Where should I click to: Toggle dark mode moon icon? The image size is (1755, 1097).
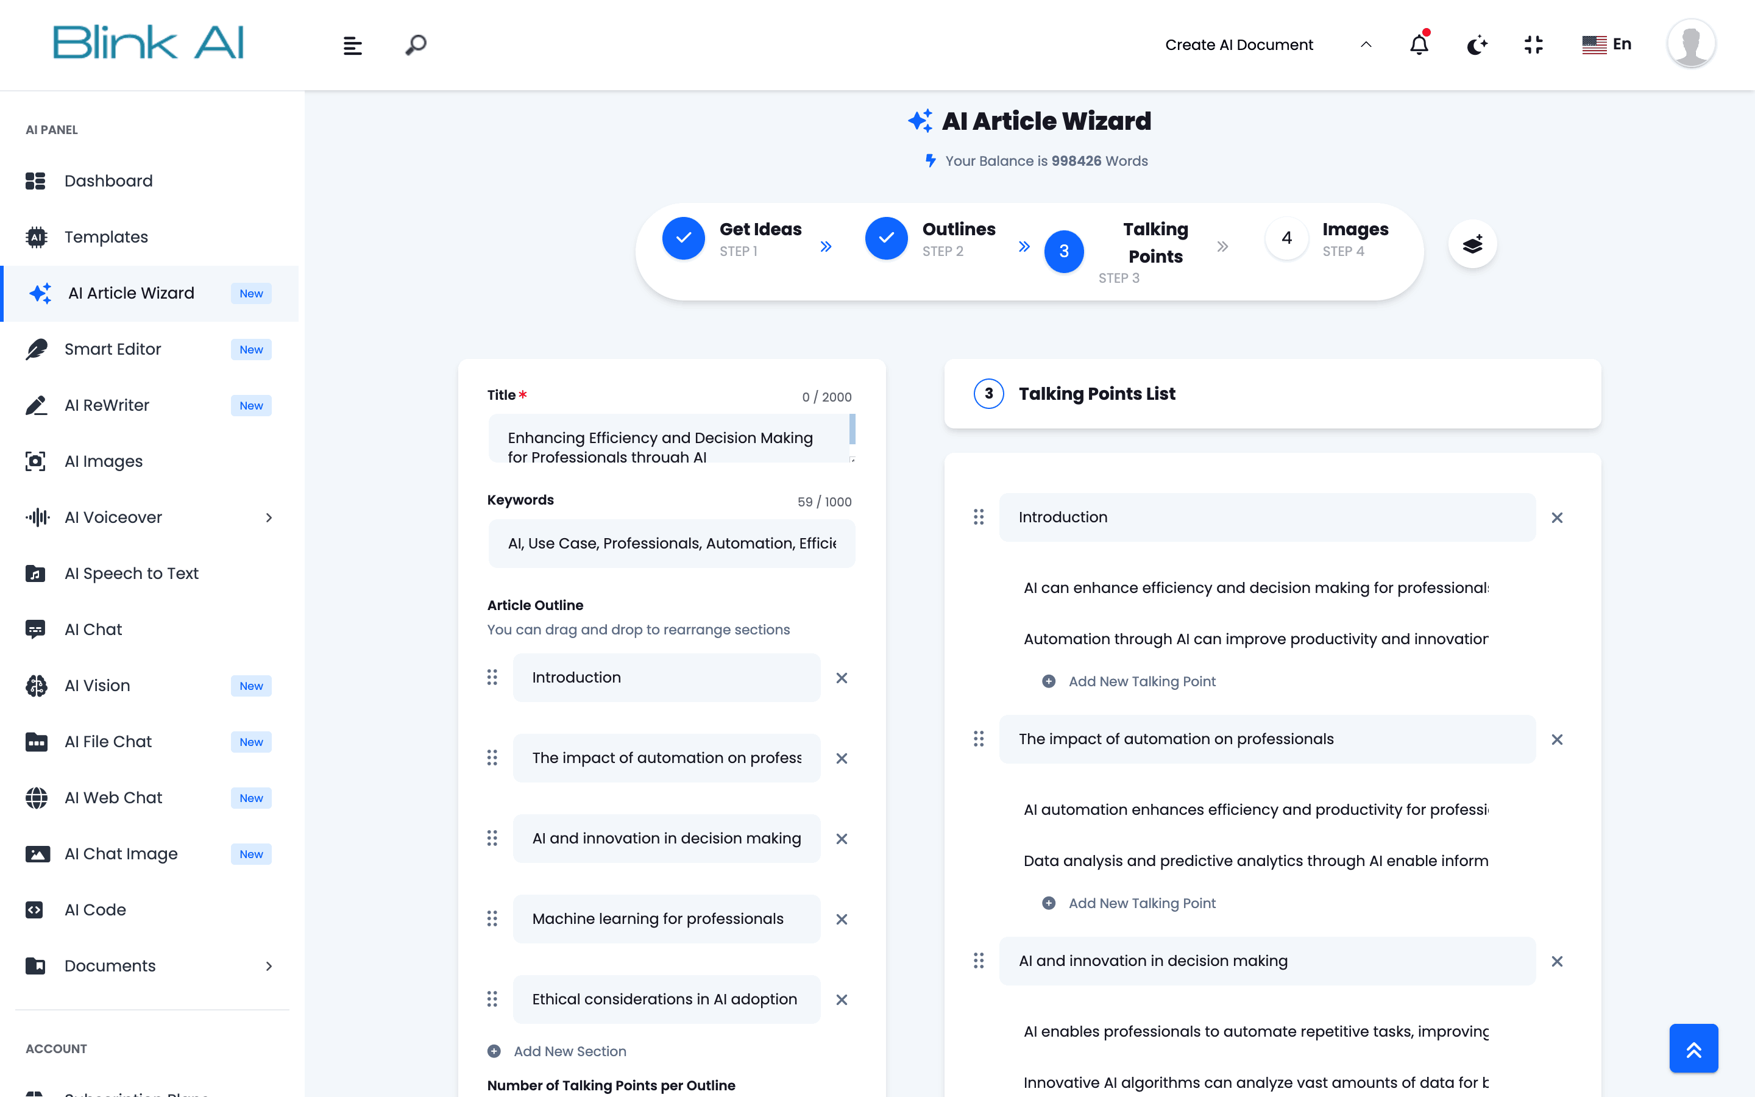[x=1477, y=45]
